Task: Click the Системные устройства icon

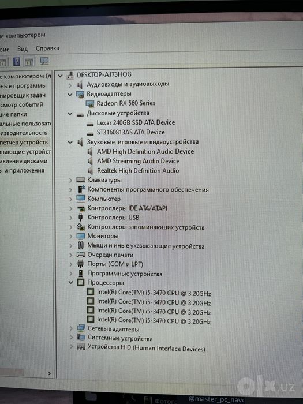Action: [81, 337]
